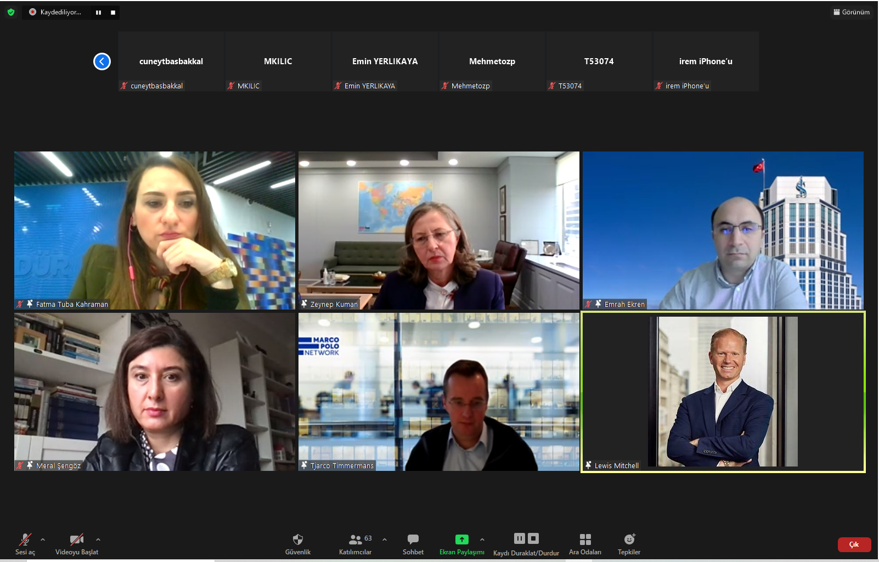Start Ekran Paylaşımı screen share

[462, 544]
